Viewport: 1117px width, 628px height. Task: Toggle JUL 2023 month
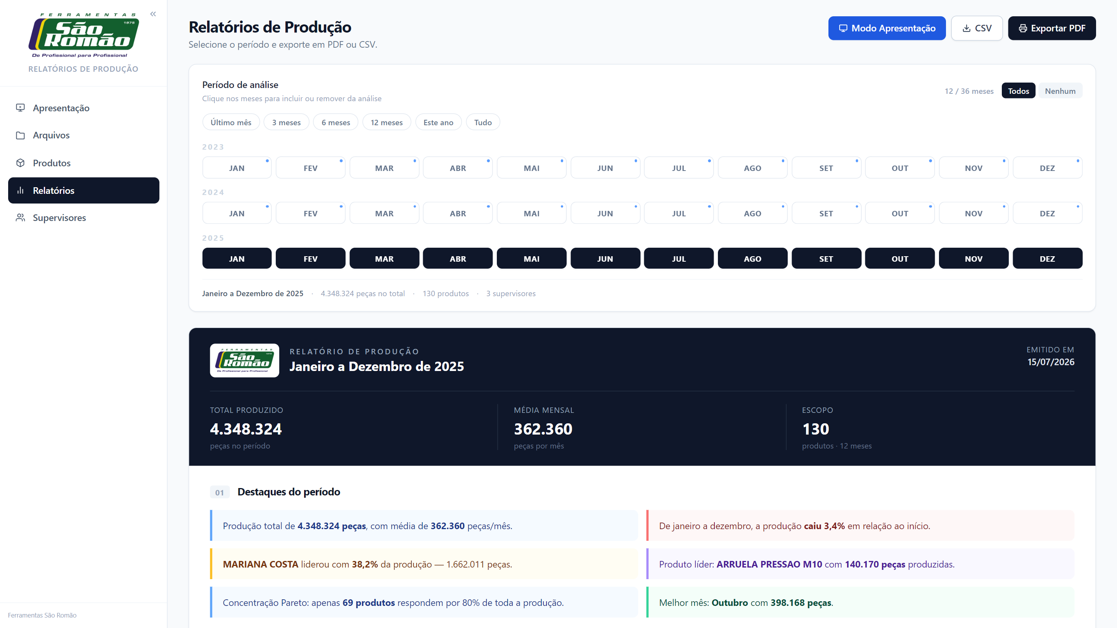(679, 168)
